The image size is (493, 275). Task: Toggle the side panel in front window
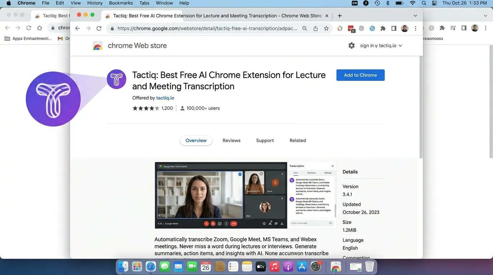pyautogui.click(x=394, y=28)
